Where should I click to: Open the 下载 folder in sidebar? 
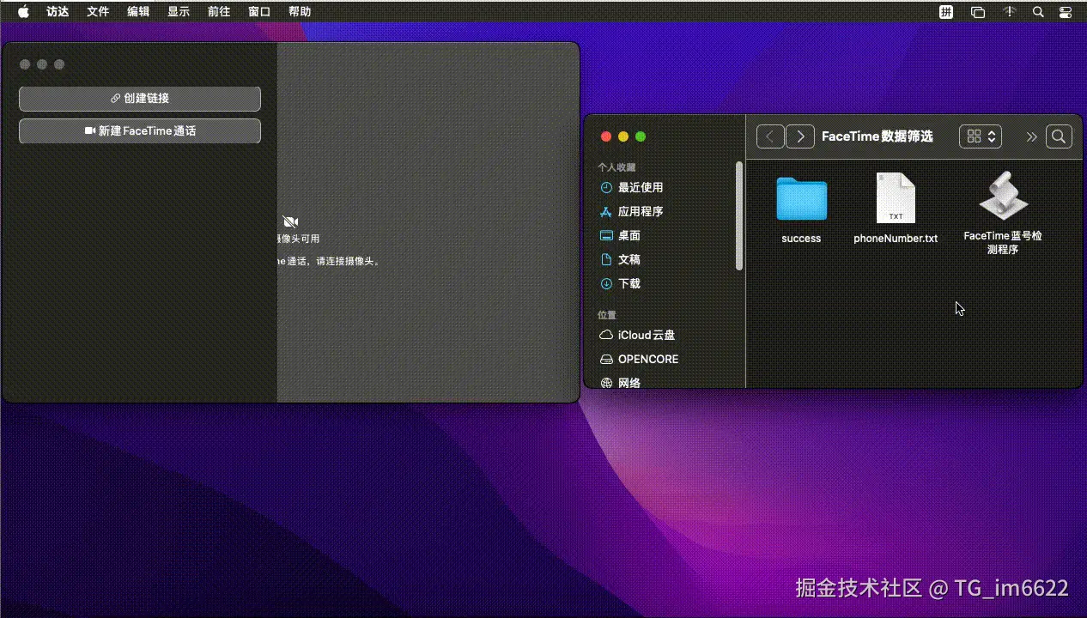click(x=629, y=283)
